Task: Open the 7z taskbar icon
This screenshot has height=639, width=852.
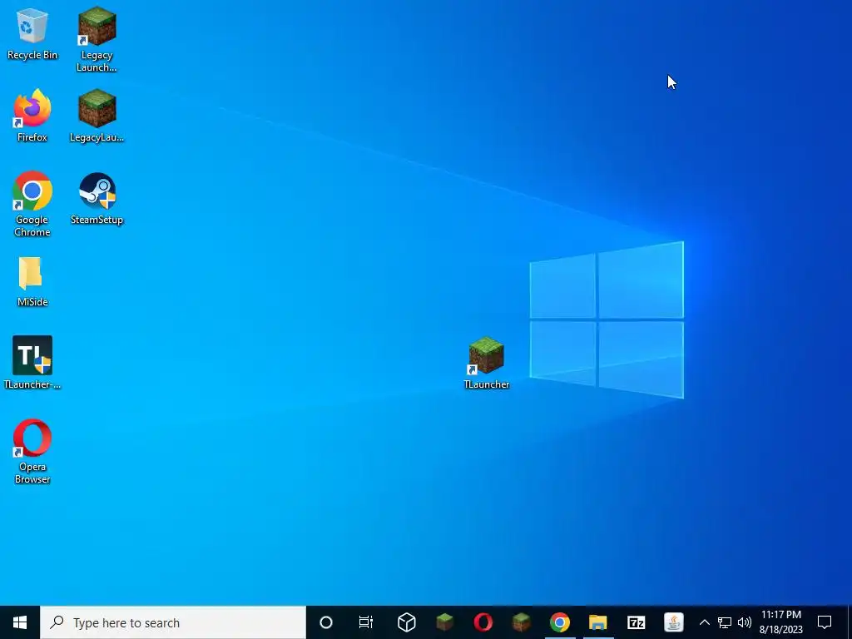Action: click(x=636, y=622)
